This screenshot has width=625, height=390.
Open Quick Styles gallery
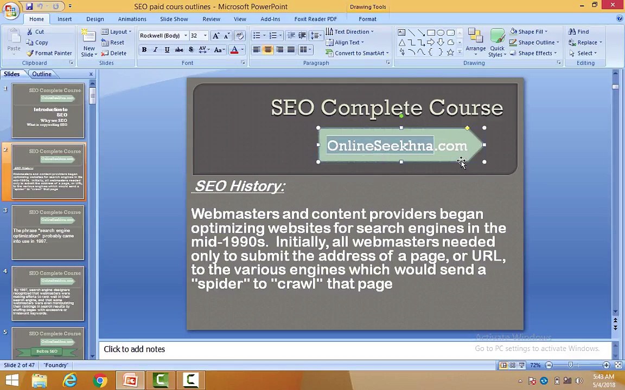[x=497, y=42]
